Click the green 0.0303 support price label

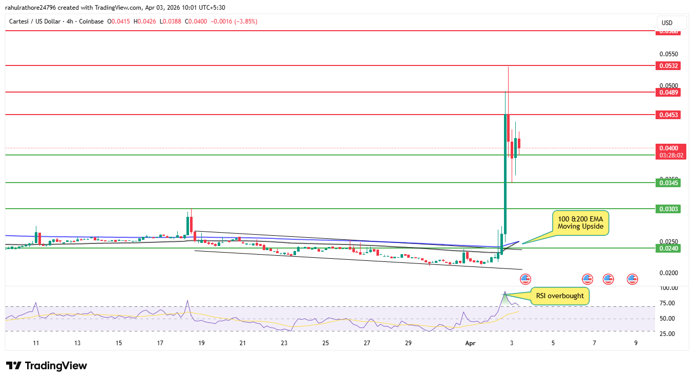tap(668, 209)
